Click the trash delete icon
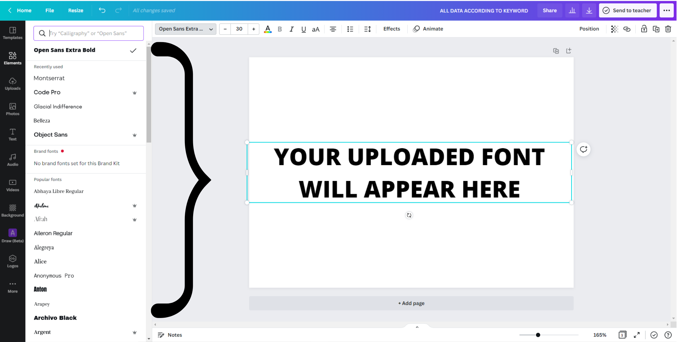The height and width of the screenshot is (342, 677). tap(668, 29)
